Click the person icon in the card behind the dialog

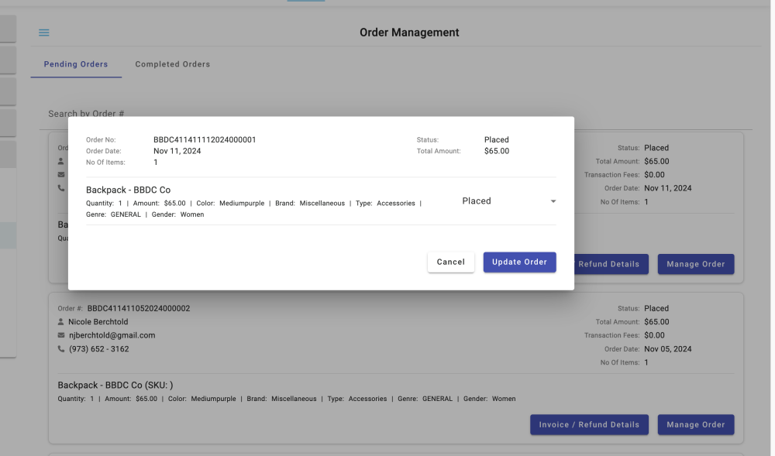point(61,161)
